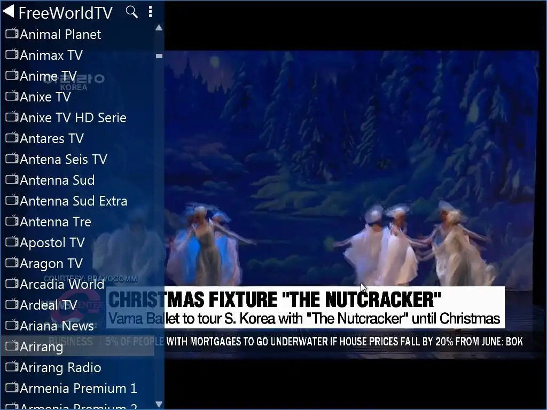
Task: Select the Anixe TV HD Serie channel
Action: [77, 117]
